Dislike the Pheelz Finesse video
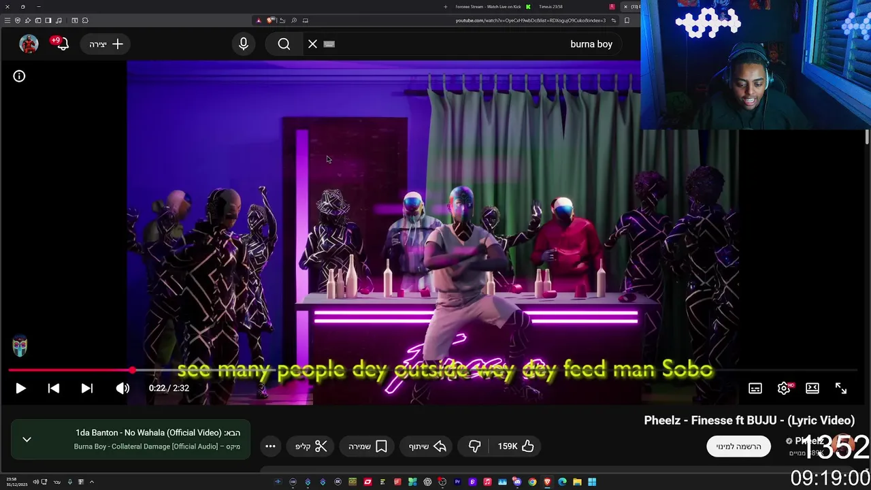This screenshot has height=490, width=871. pyautogui.click(x=475, y=446)
